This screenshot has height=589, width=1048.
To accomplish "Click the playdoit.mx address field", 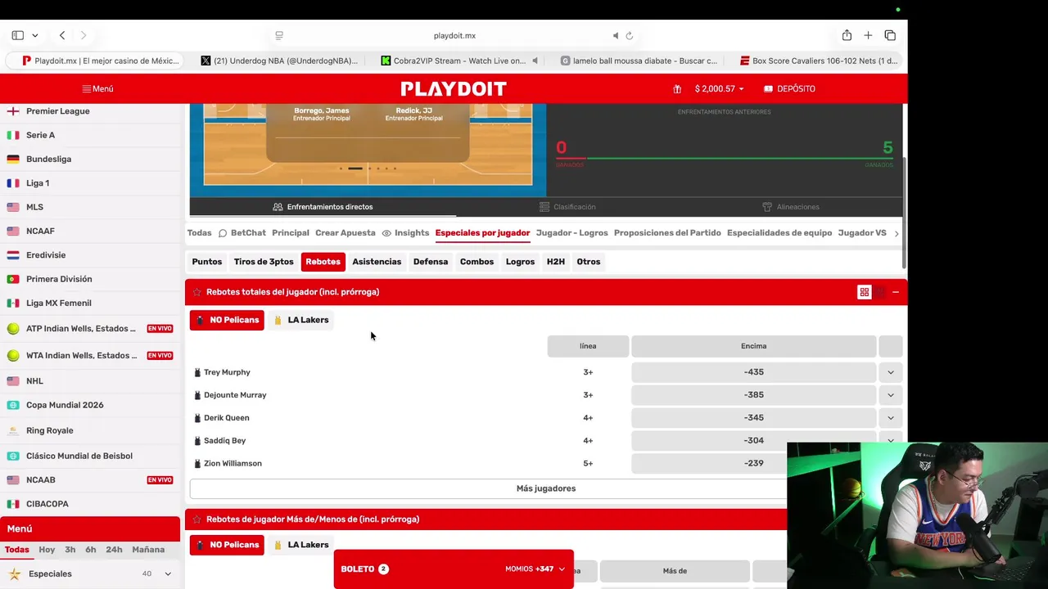I will point(454,35).
